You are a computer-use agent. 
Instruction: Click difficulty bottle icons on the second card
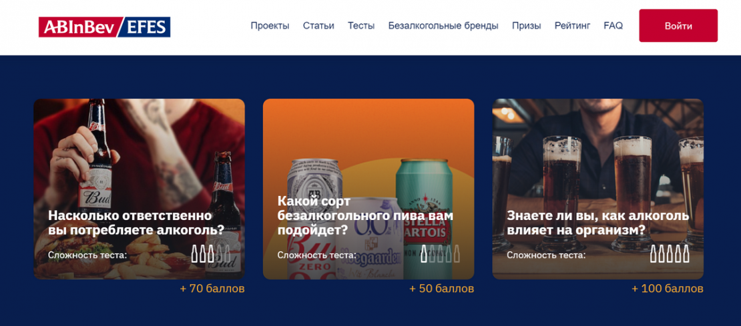pos(440,254)
